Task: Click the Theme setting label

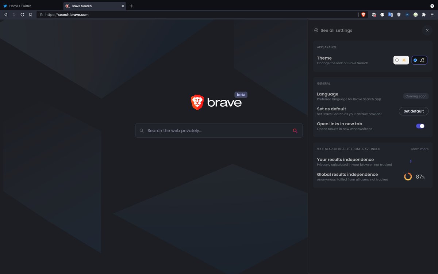Action: click(x=324, y=58)
